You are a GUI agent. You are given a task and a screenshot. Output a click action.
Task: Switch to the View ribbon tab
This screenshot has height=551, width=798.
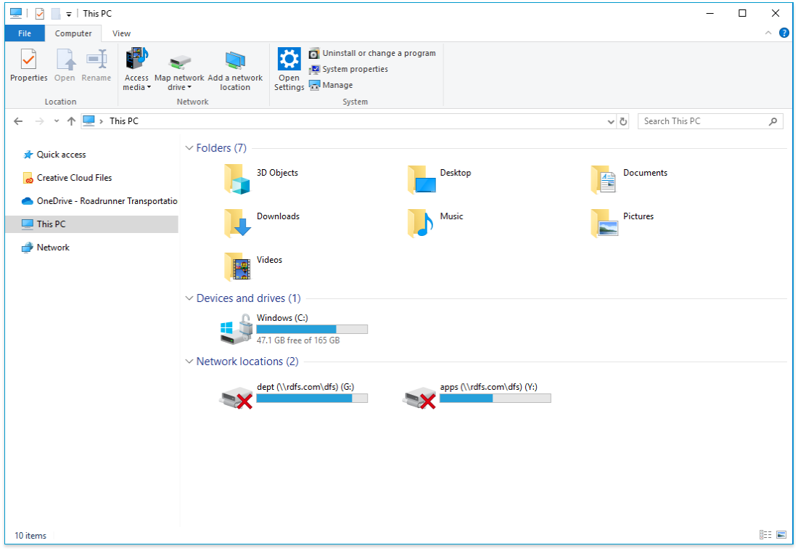point(121,33)
